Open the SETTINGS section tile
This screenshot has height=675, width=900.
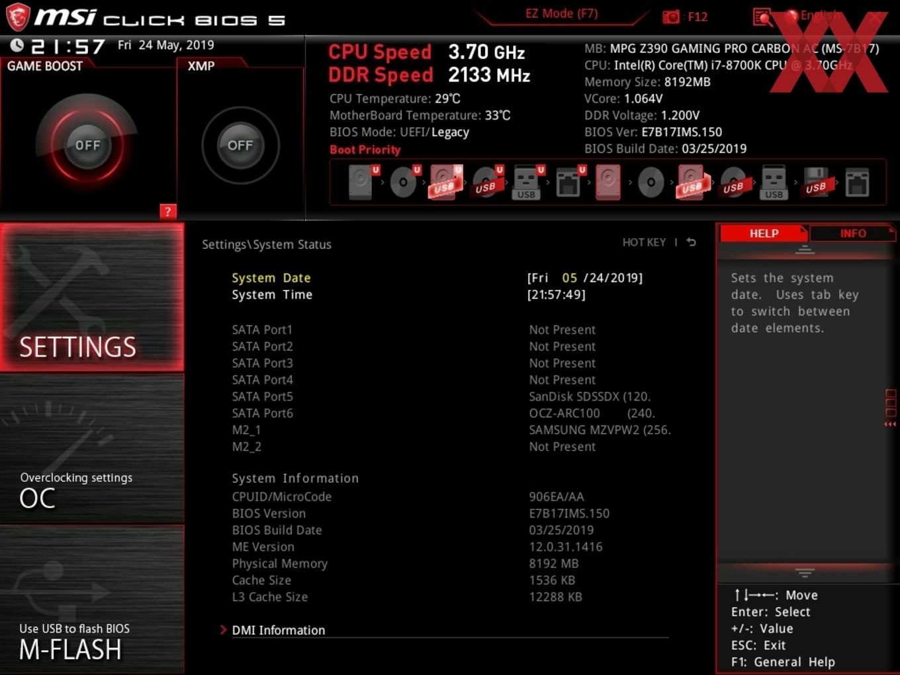(92, 297)
